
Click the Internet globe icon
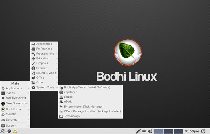pyautogui.click(x=33, y=68)
